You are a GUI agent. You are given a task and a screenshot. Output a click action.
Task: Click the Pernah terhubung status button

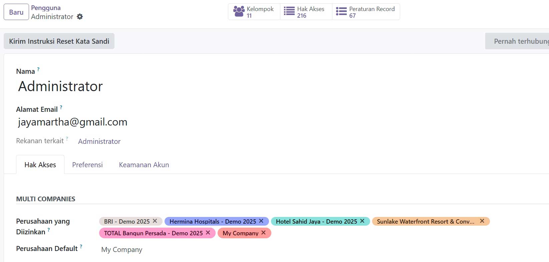pos(517,41)
